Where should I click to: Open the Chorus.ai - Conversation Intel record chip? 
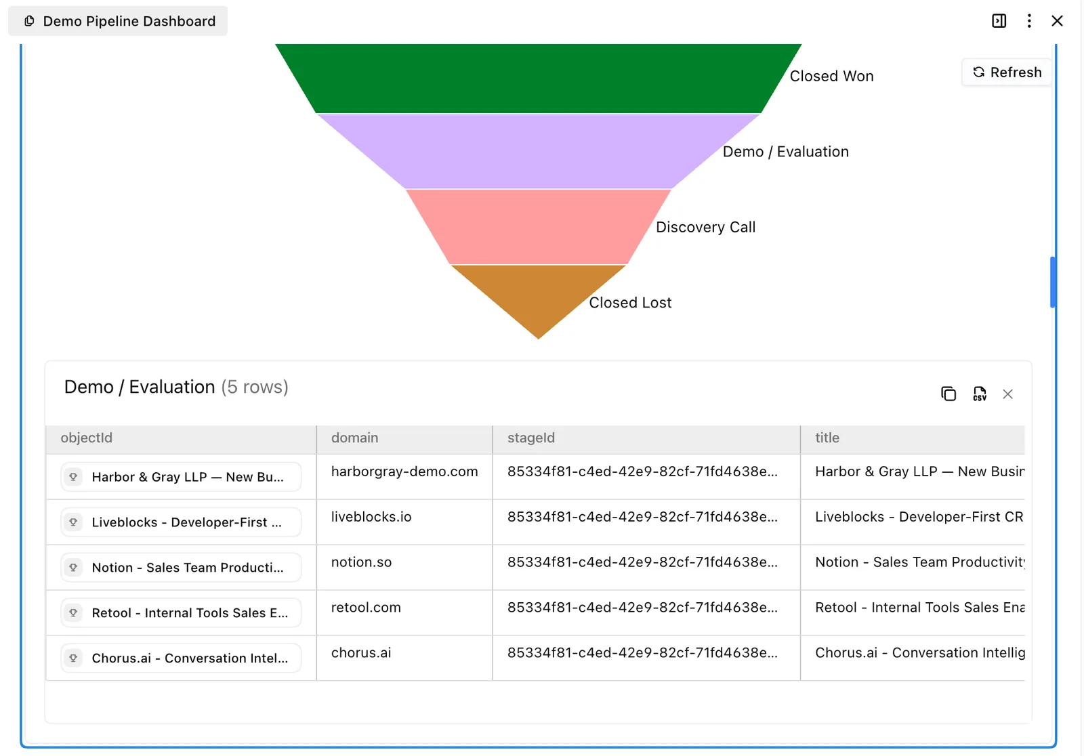point(181,658)
